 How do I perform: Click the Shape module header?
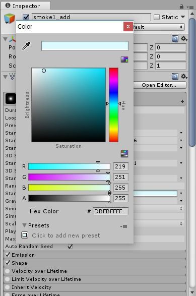click(x=95, y=263)
